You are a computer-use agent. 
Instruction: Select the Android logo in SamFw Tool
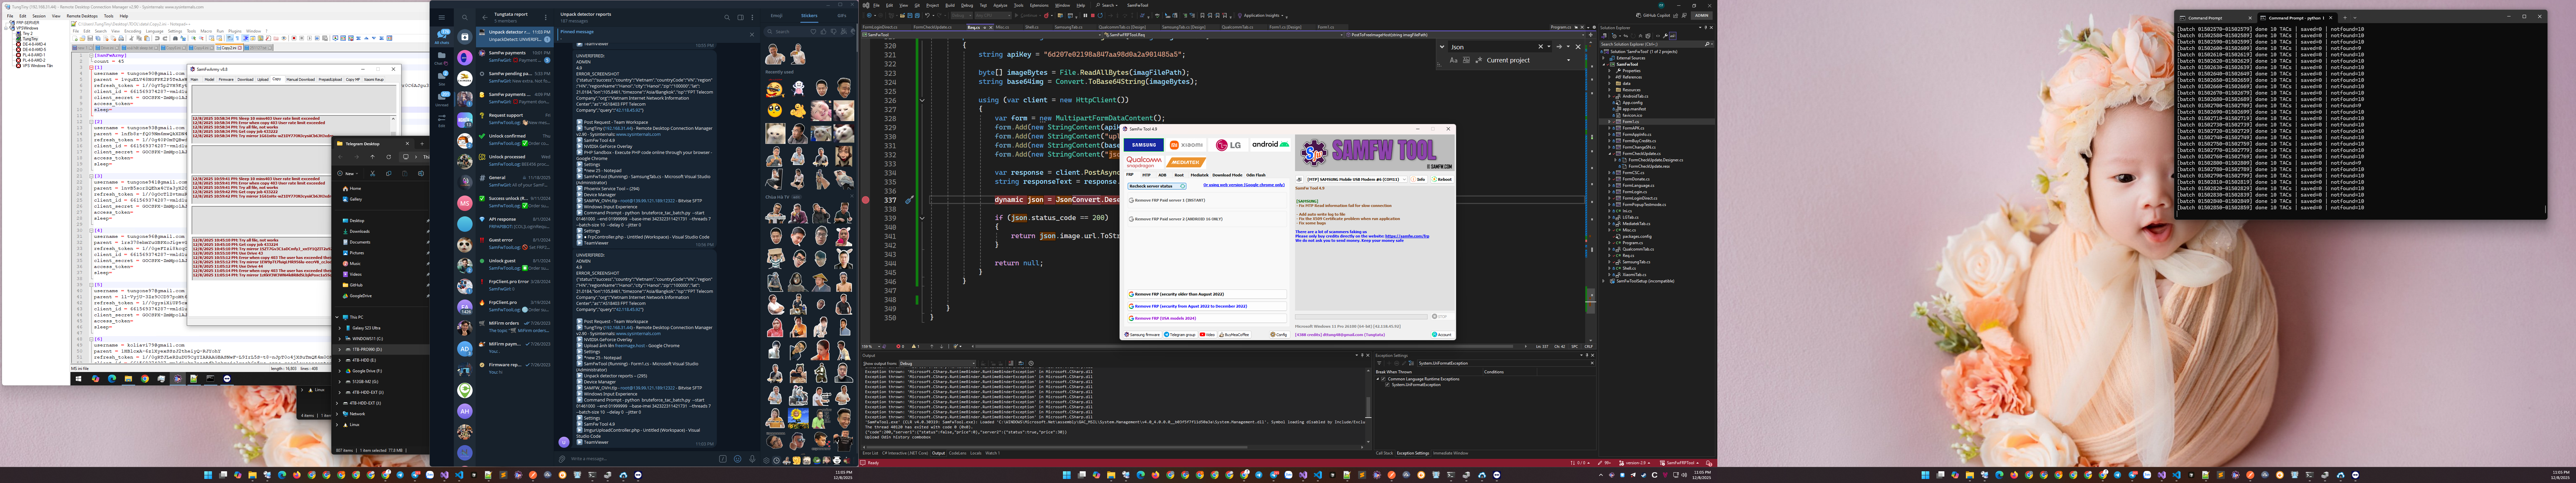coord(1270,145)
